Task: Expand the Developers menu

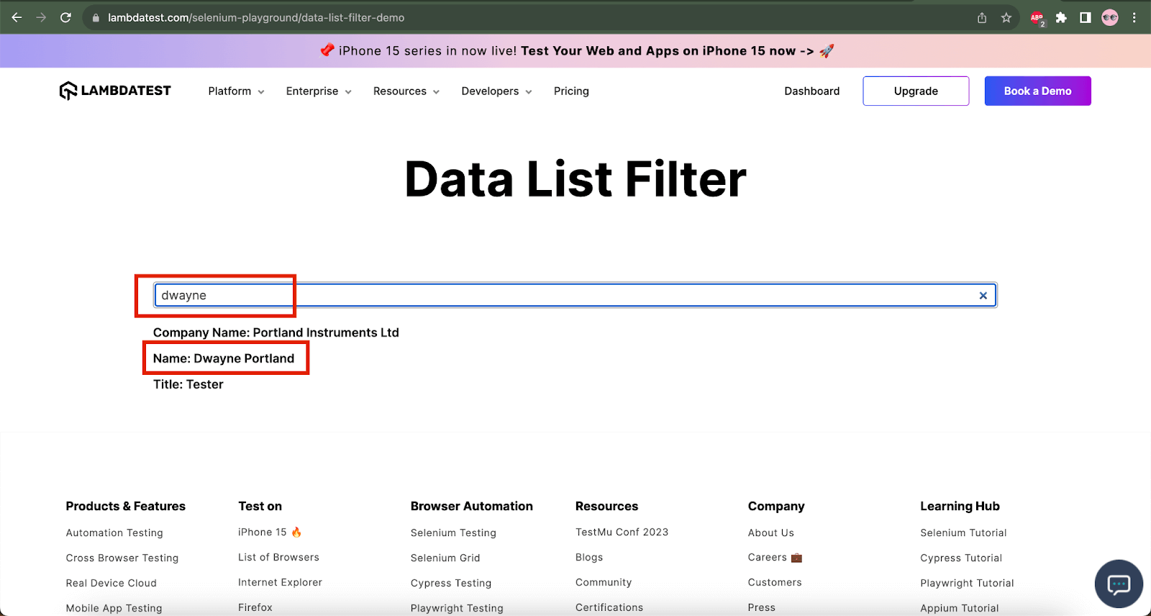Action: tap(496, 91)
